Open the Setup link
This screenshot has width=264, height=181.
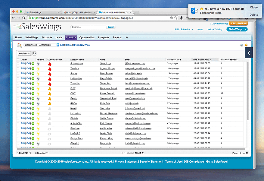coord(200,29)
